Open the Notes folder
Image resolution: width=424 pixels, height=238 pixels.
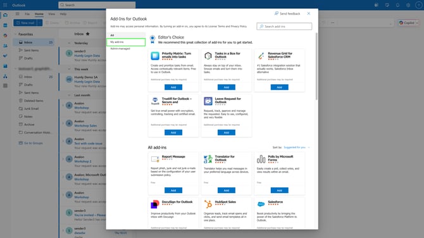(x=34, y=116)
